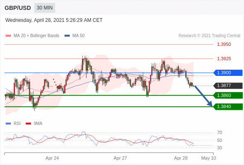This screenshot has width=244, height=165.
Task: Click the 'Research © 2021 Trading Central' credit
Action: coord(209,36)
